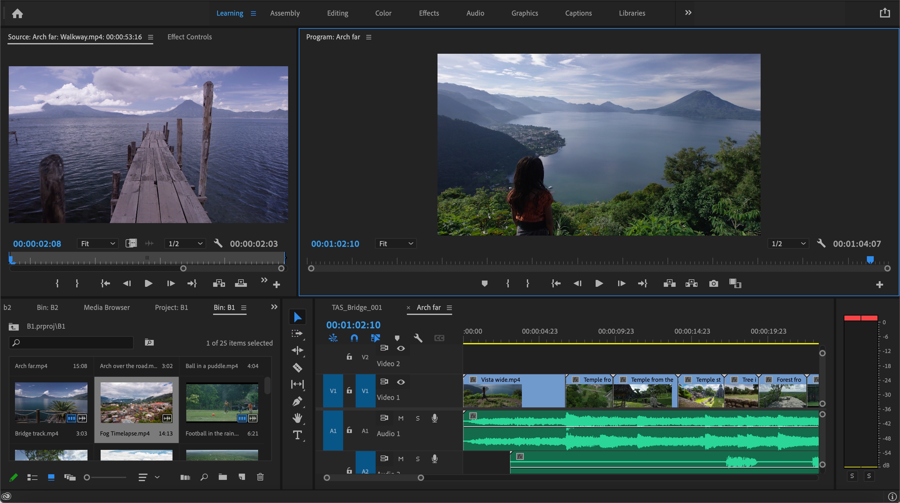This screenshot has height=503, width=900.
Task: Click Program monitor timecode 00:01:02:10
Action: [335, 244]
